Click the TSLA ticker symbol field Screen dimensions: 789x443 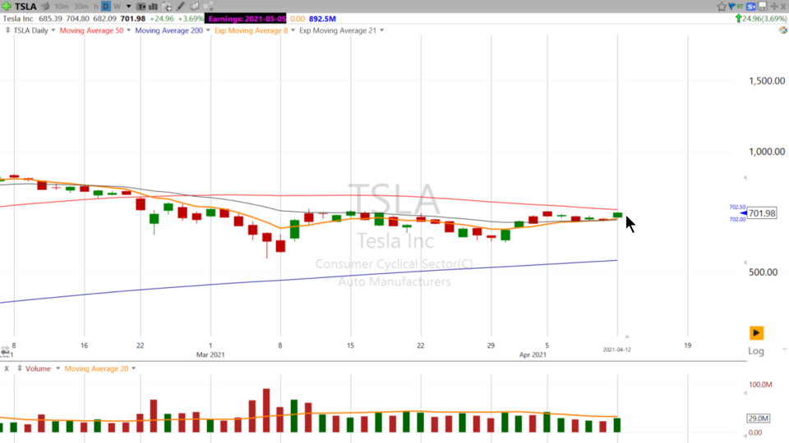tap(25, 7)
